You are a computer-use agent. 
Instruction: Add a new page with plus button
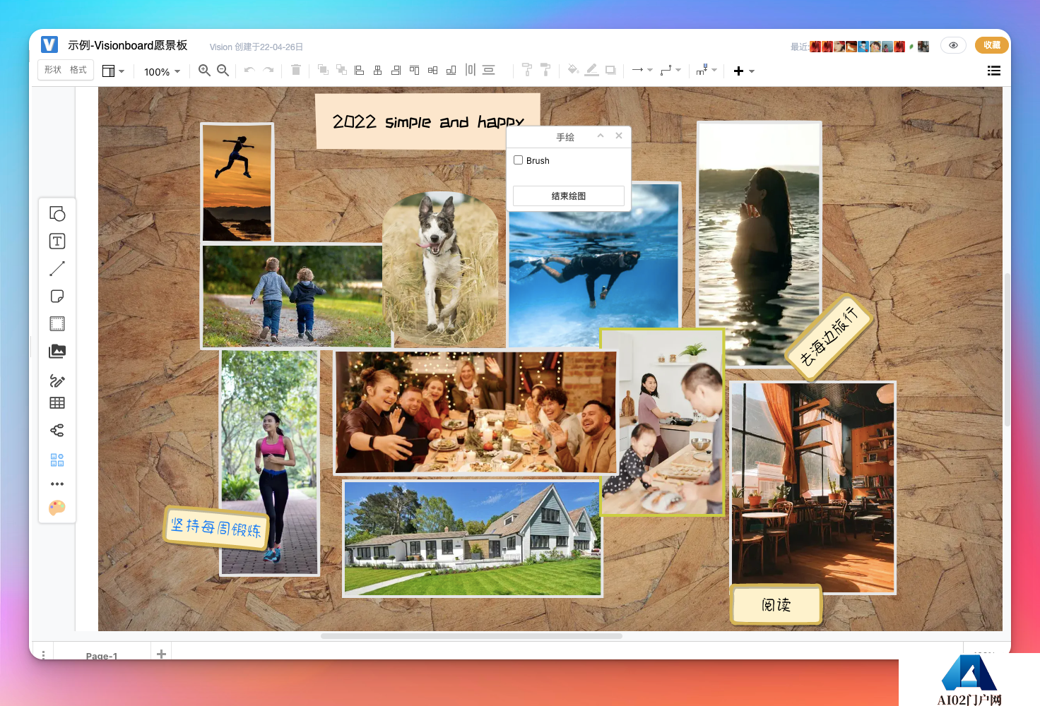tap(161, 654)
